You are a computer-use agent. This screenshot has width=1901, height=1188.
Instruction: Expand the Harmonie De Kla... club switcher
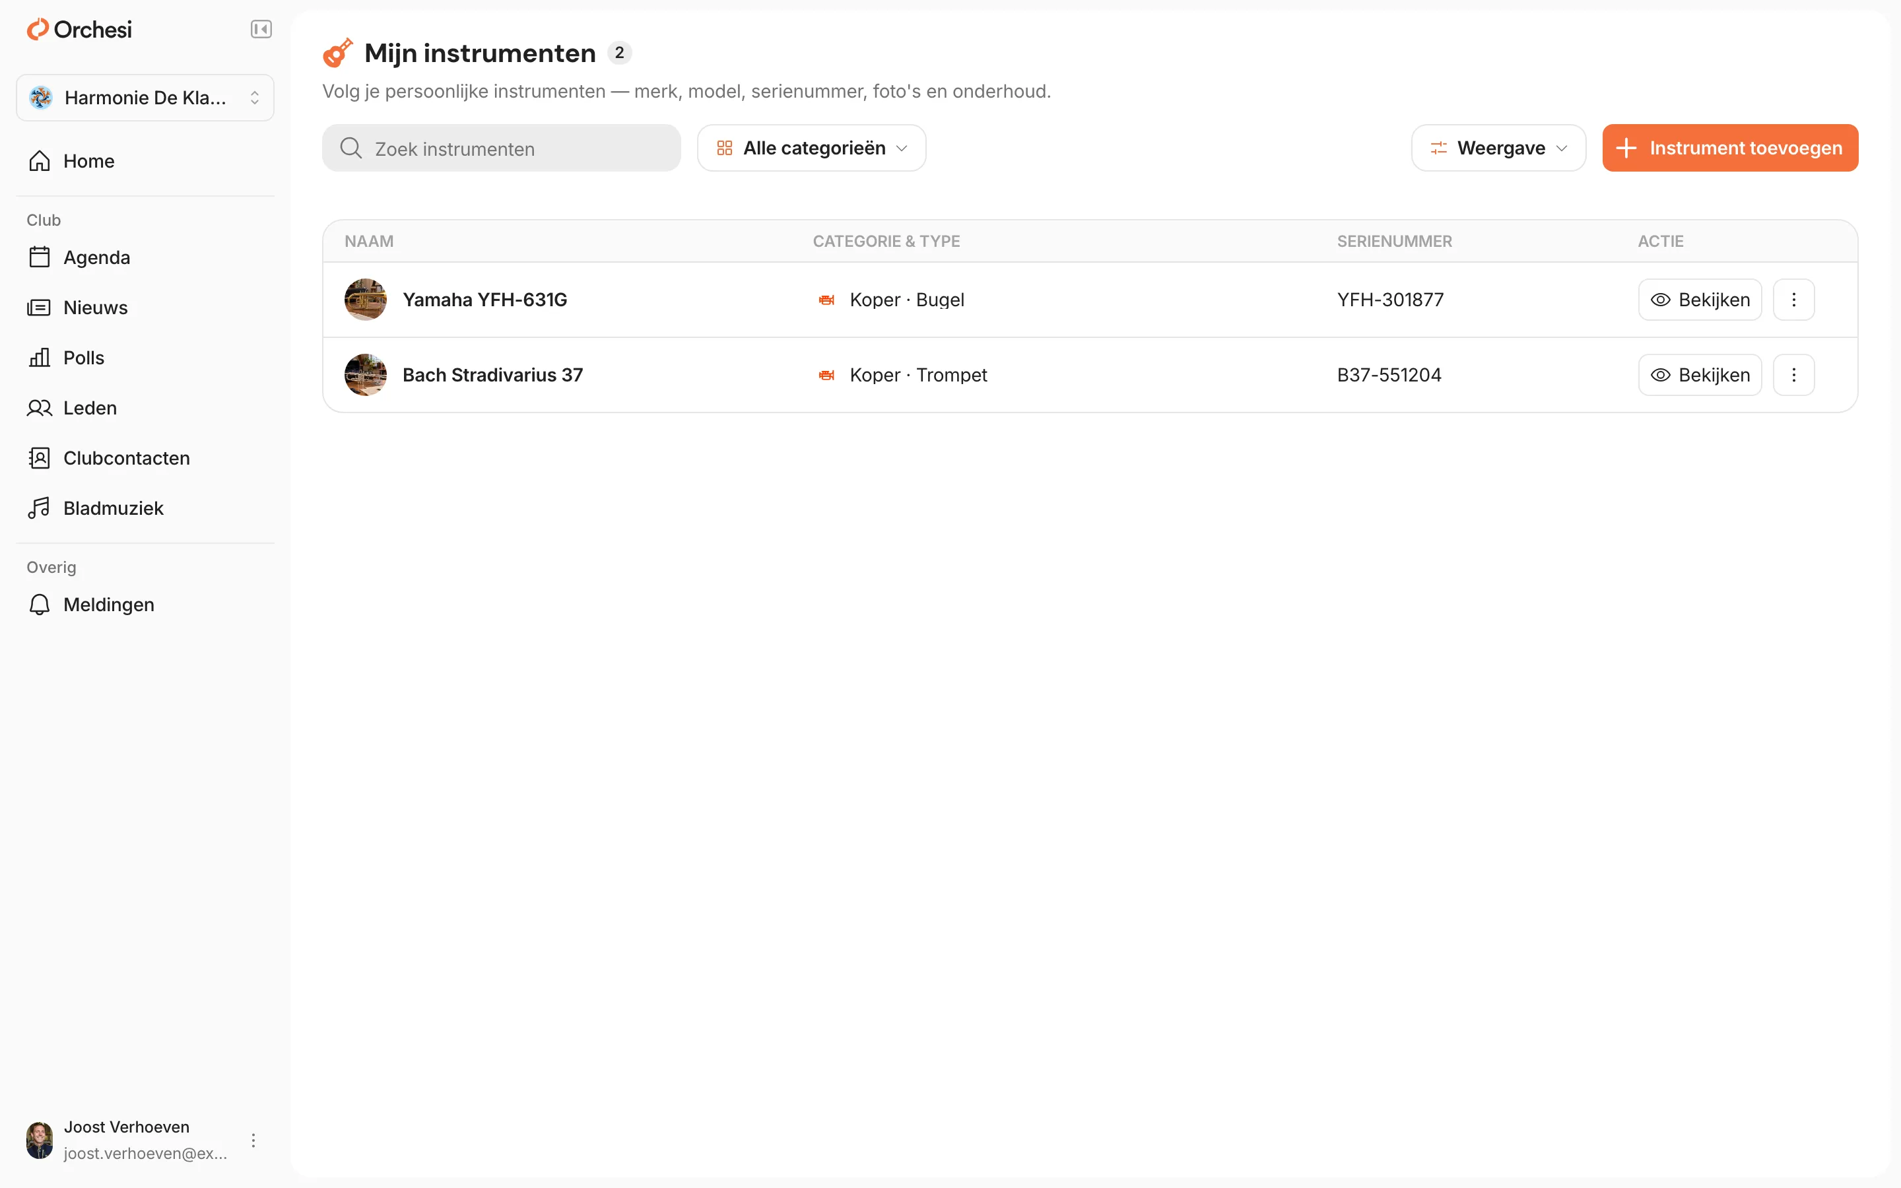click(145, 98)
